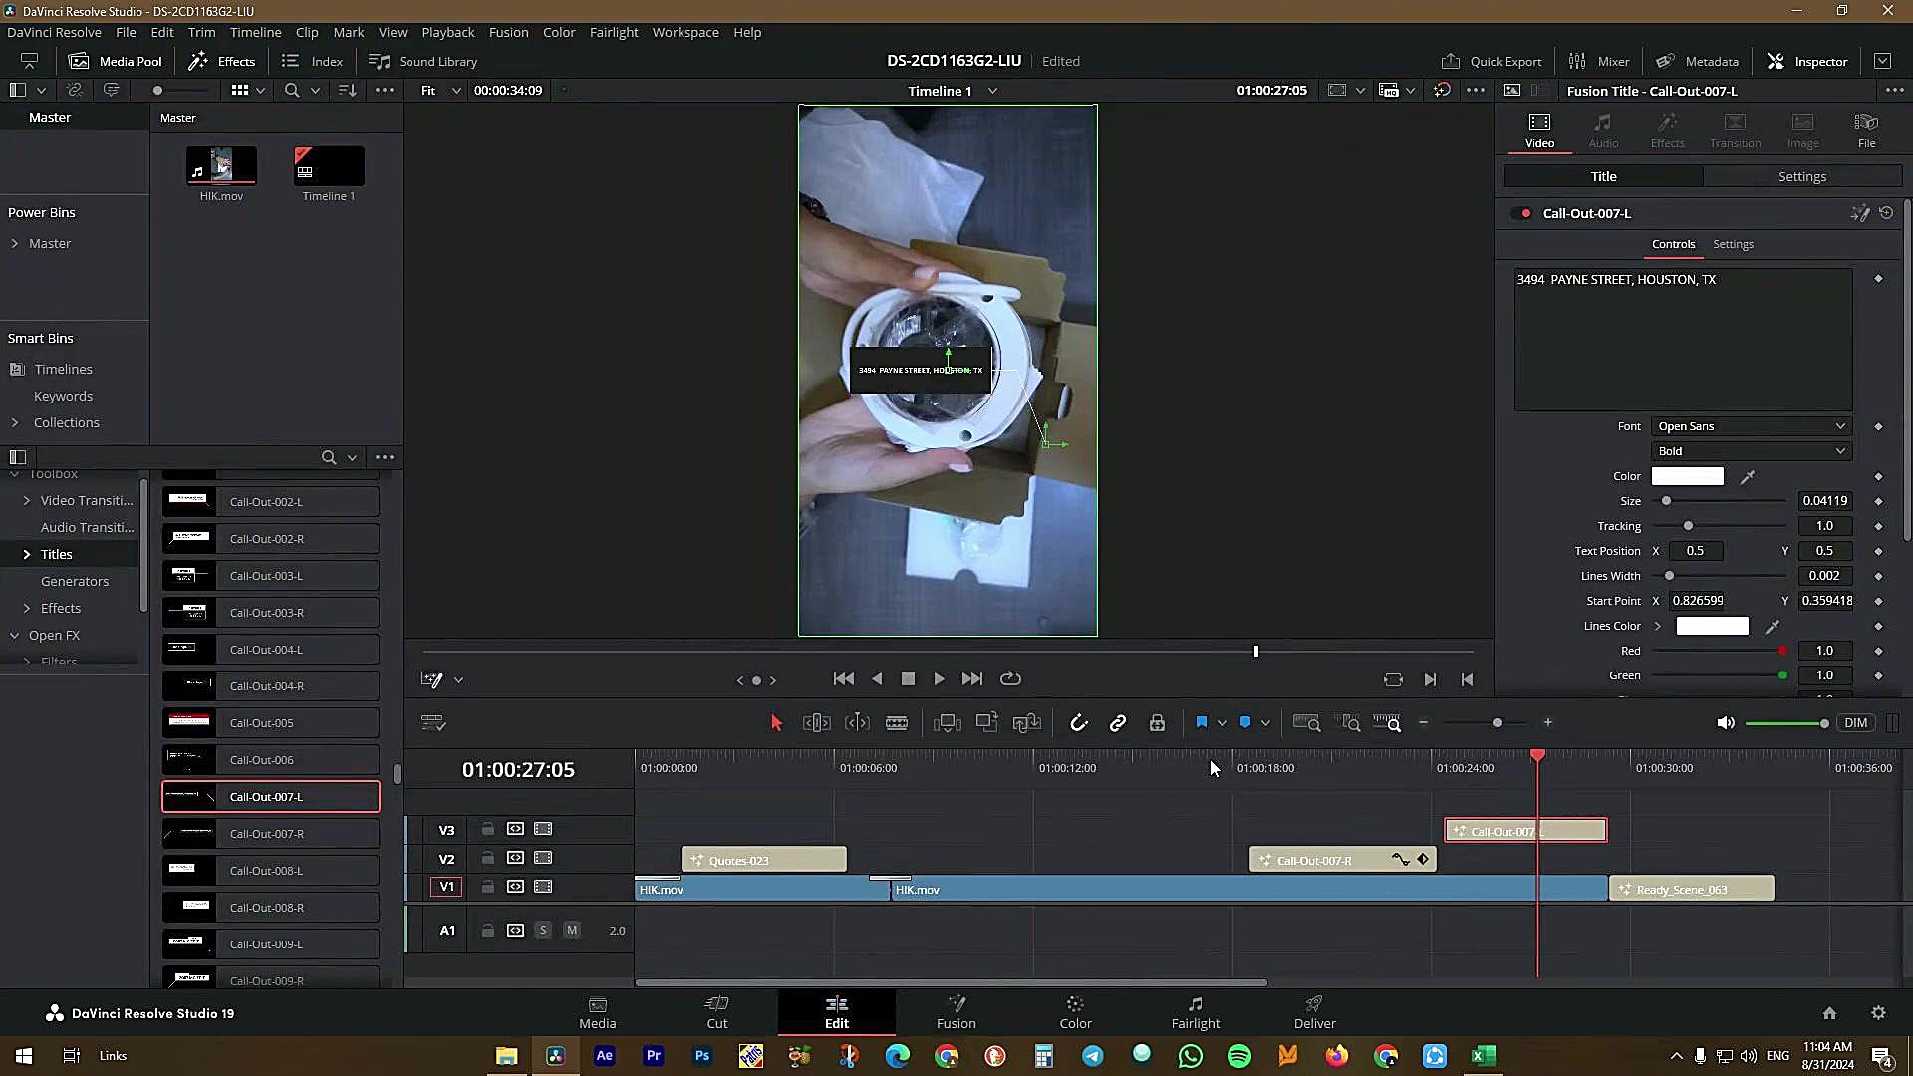Activate the Trim Edit Mode tool
This screenshot has width=1913, height=1076.
click(816, 723)
